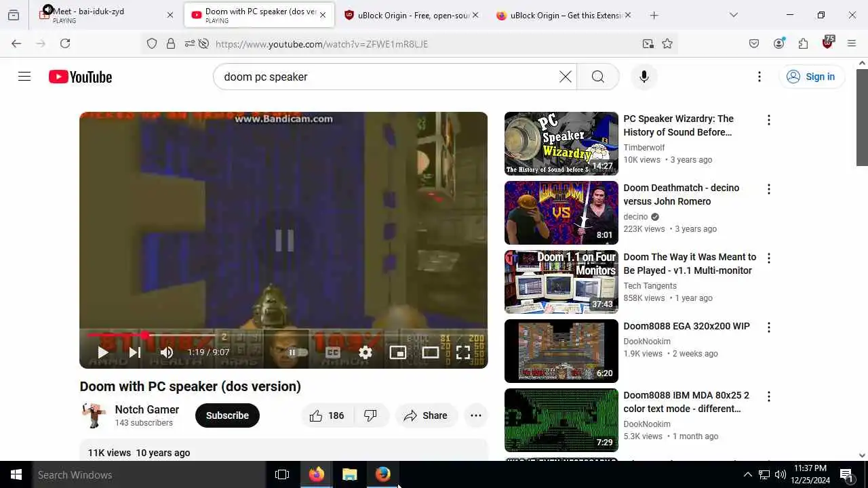Reload the current page

tap(65, 43)
